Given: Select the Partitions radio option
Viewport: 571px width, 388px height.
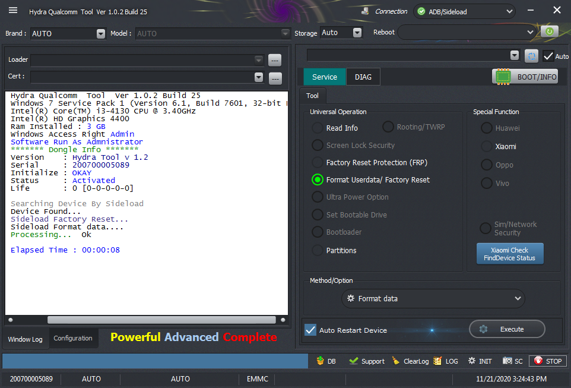Looking at the screenshot, I should click(x=318, y=250).
